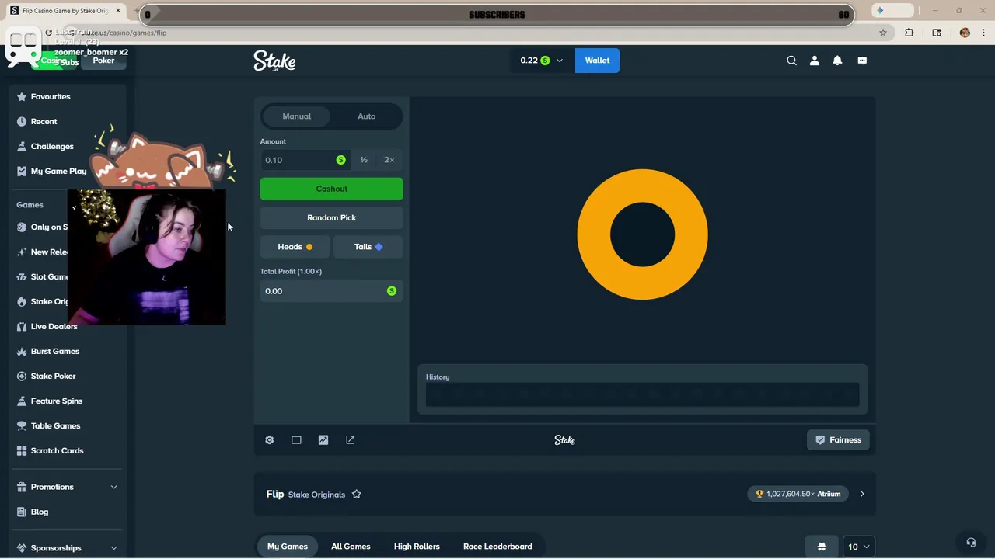Image resolution: width=995 pixels, height=559 pixels.
Task: Click the pop-out game icon
Action: 350,439
